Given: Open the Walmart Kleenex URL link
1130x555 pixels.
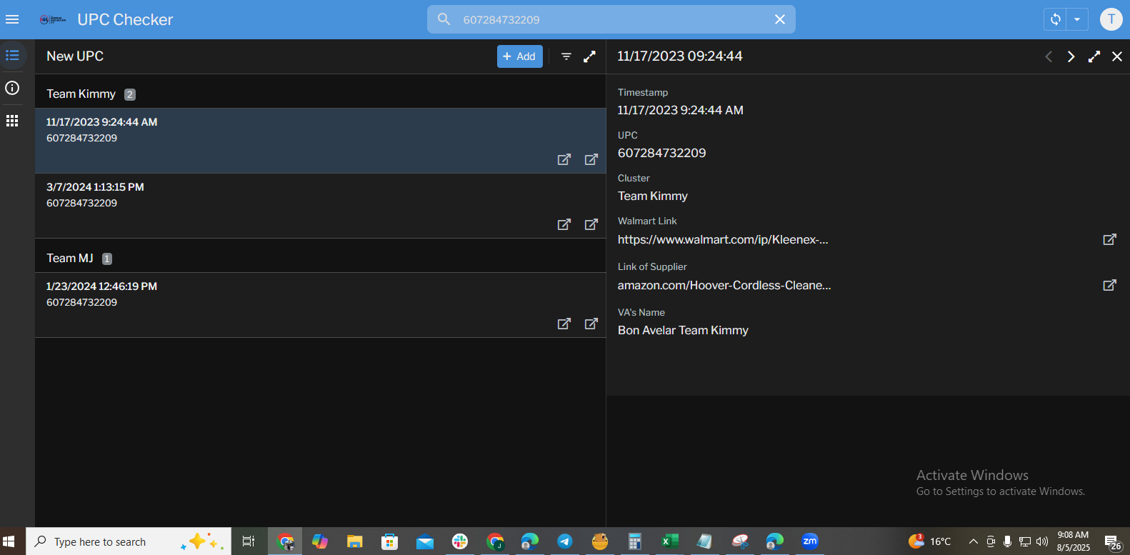Looking at the screenshot, I should pos(723,240).
